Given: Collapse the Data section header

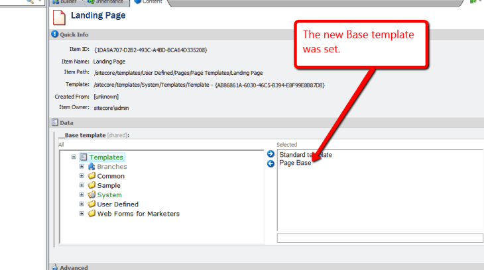Looking at the screenshot, I should click(x=267, y=122).
